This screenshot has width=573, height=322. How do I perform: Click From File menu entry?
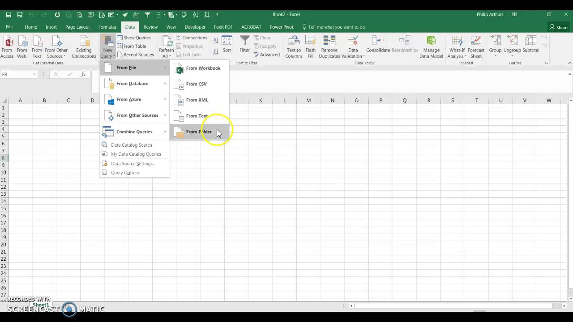pyautogui.click(x=135, y=68)
